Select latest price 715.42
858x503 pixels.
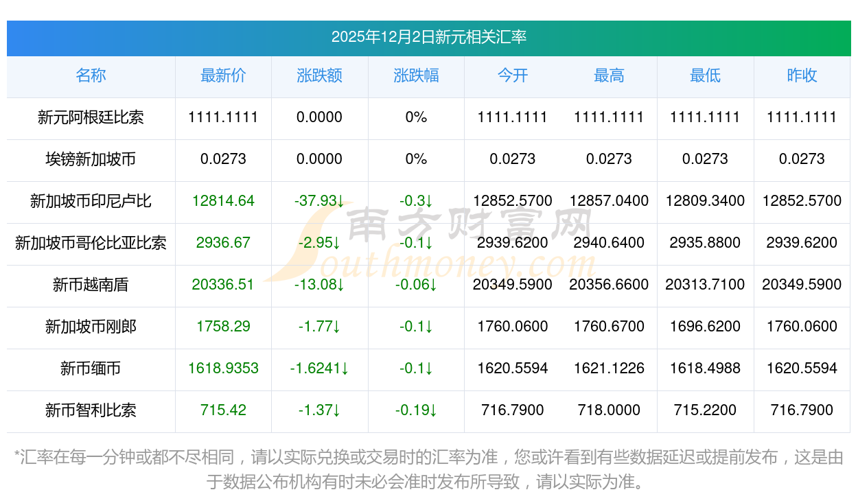[223, 410]
